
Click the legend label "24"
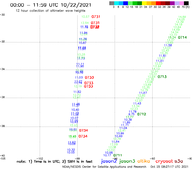(146, 7)
